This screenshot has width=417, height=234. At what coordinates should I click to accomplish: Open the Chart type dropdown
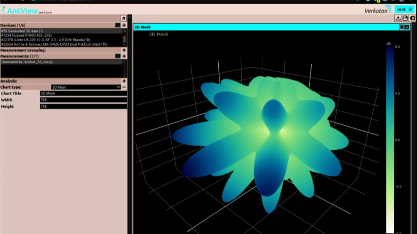pyautogui.click(x=86, y=87)
